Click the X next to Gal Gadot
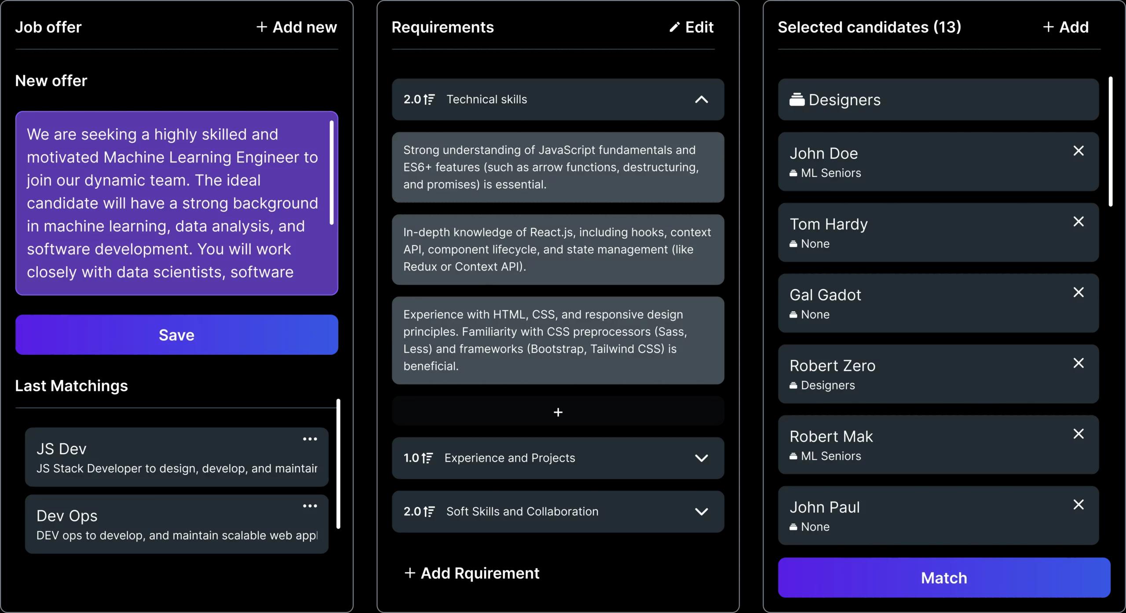The width and height of the screenshot is (1126, 613). 1078,293
